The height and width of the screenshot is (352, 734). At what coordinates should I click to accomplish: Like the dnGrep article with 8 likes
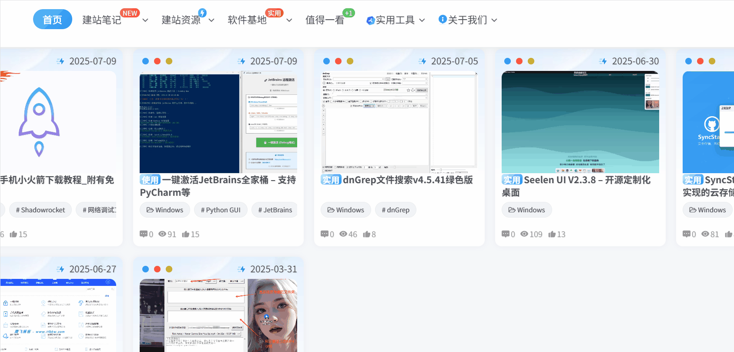366,234
